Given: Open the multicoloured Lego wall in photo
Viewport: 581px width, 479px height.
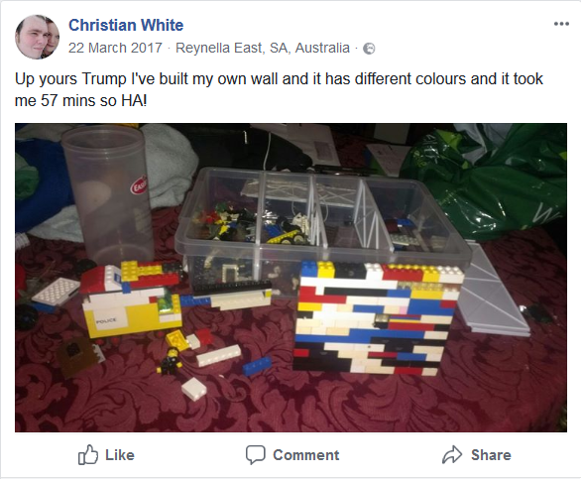Looking at the screenshot, I should [x=379, y=317].
